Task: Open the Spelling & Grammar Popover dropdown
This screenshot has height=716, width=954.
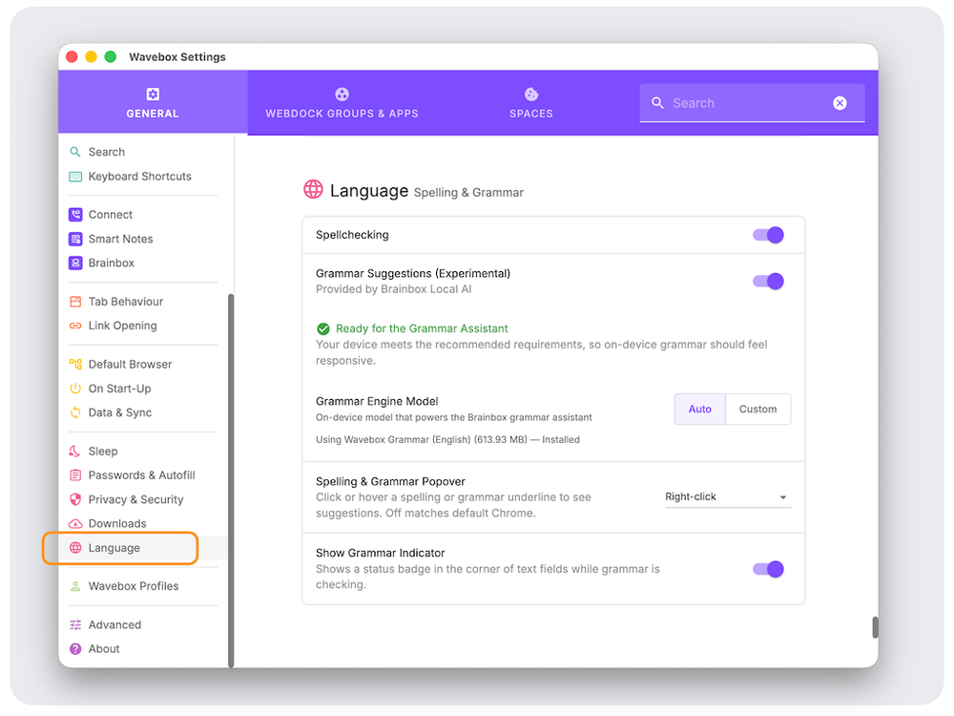Action: 728,496
